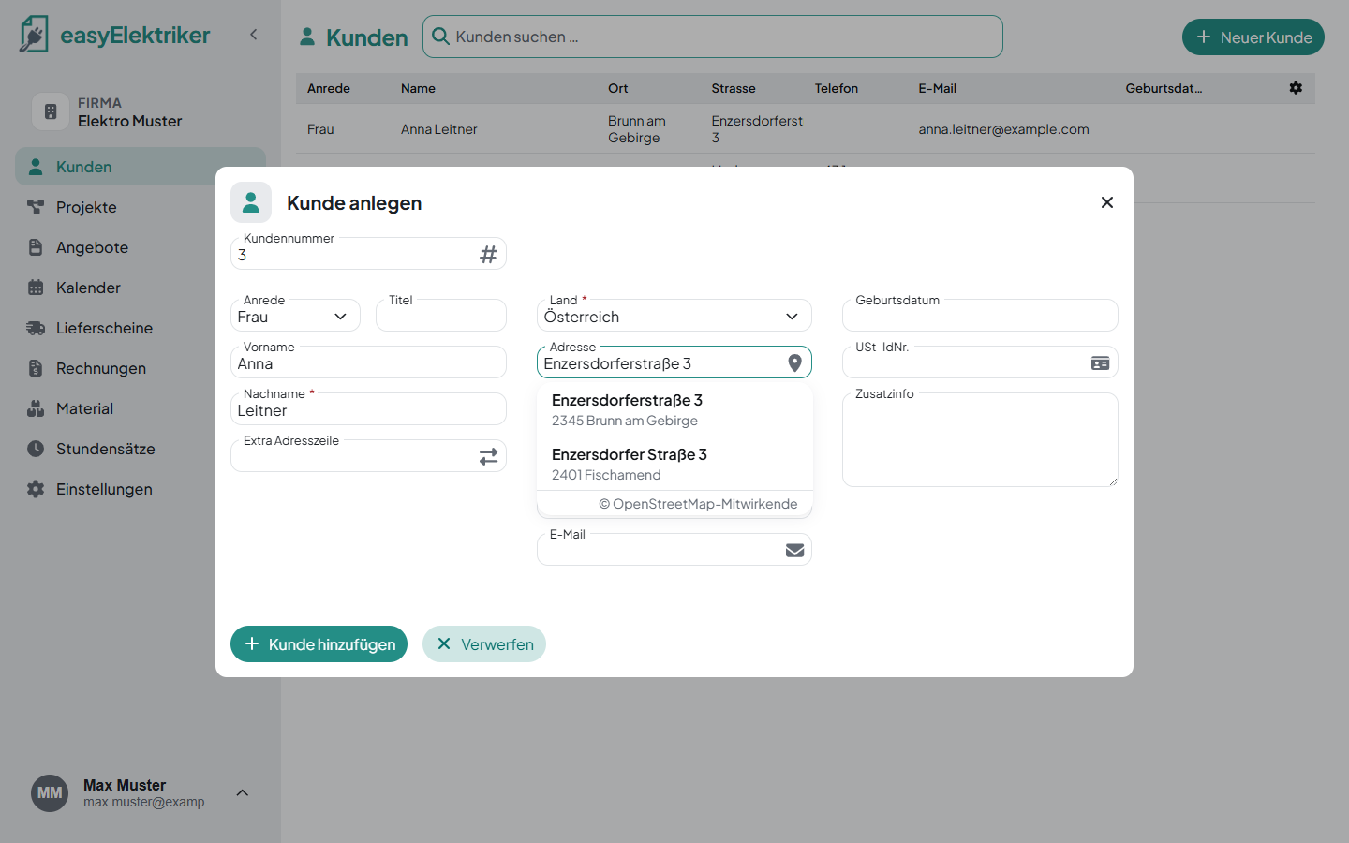The width and height of the screenshot is (1349, 843).
Task: Open Material in the sidebar
Action: [x=141, y=408]
